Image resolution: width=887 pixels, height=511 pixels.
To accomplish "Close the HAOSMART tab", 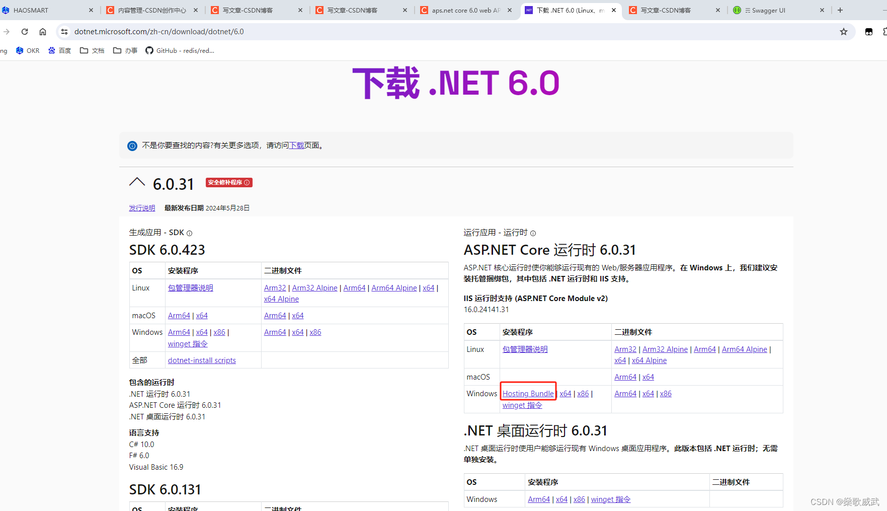I will tap(91, 10).
